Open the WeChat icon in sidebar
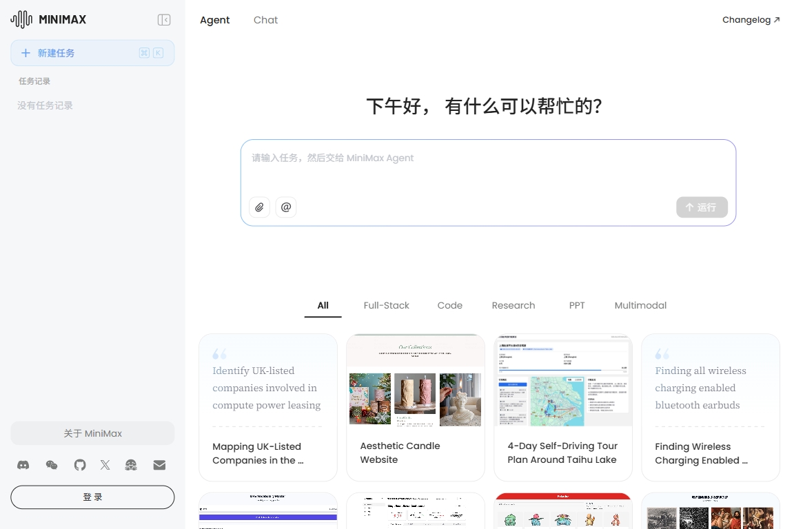The width and height of the screenshot is (794, 529). pyautogui.click(x=52, y=465)
